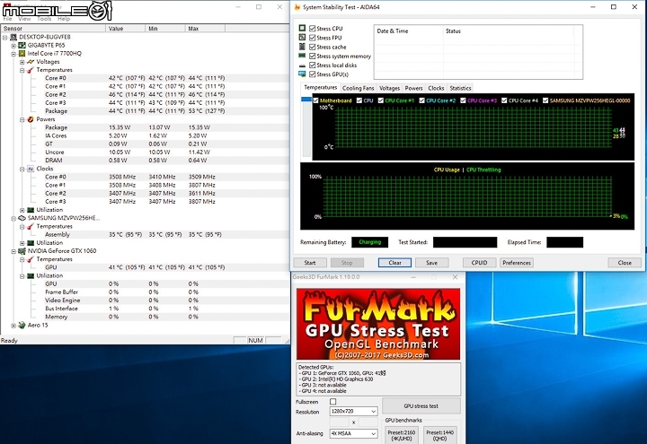
Task: Click the Intel Core i7 7700HQ CPU icon
Action: coord(22,54)
